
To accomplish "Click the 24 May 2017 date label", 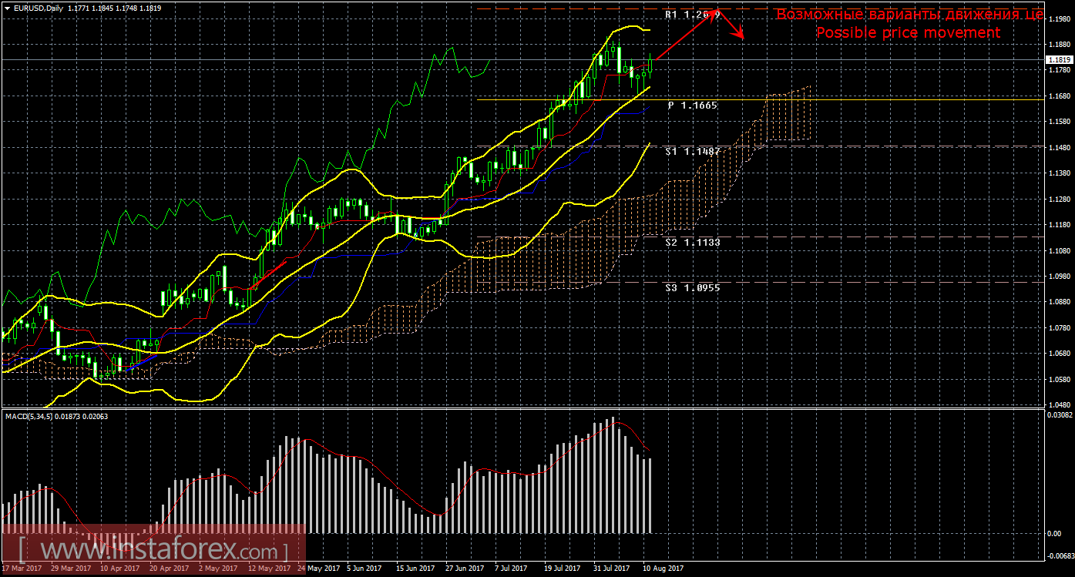I will (317, 569).
